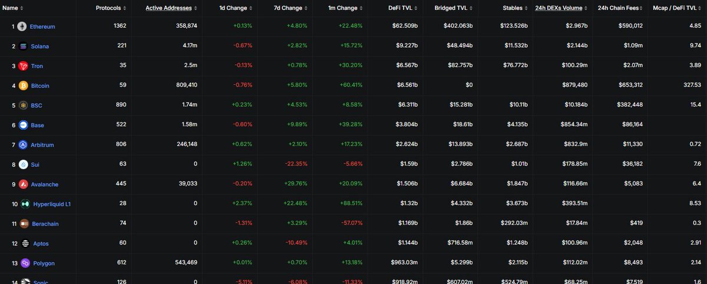Click the Avalanche chain logo icon
This screenshot has width=707, height=284.
click(x=24, y=184)
